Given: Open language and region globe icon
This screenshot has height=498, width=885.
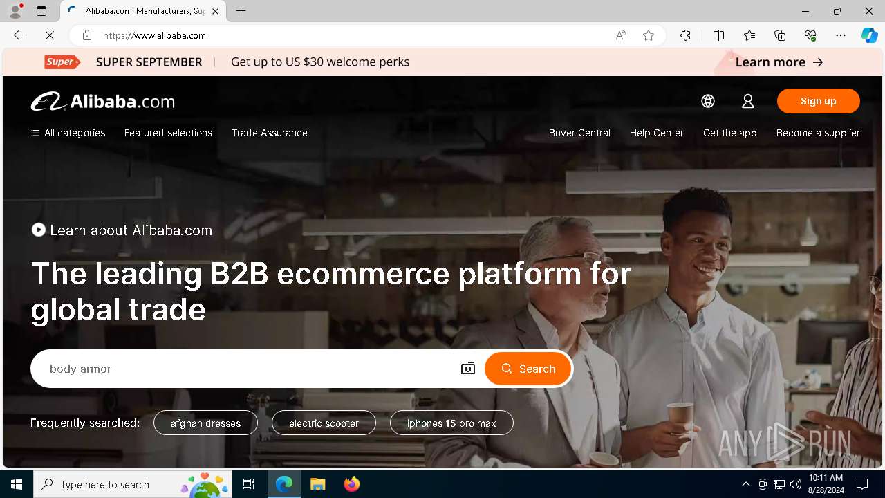Looking at the screenshot, I should (707, 101).
